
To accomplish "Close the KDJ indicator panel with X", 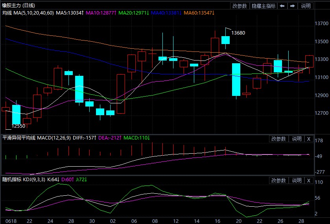I will tap(308, 180).
